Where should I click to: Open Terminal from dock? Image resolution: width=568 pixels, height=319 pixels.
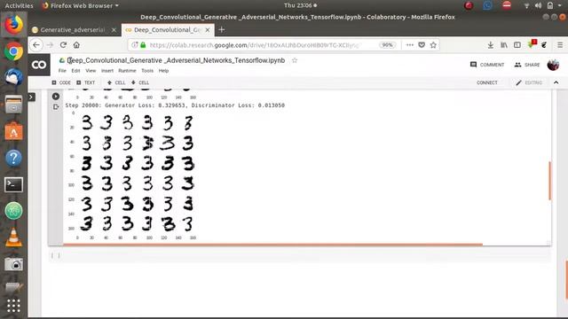[x=14, y=184]
